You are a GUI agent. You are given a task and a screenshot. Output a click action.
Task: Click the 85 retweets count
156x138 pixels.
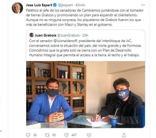click(x=54, y=135)
